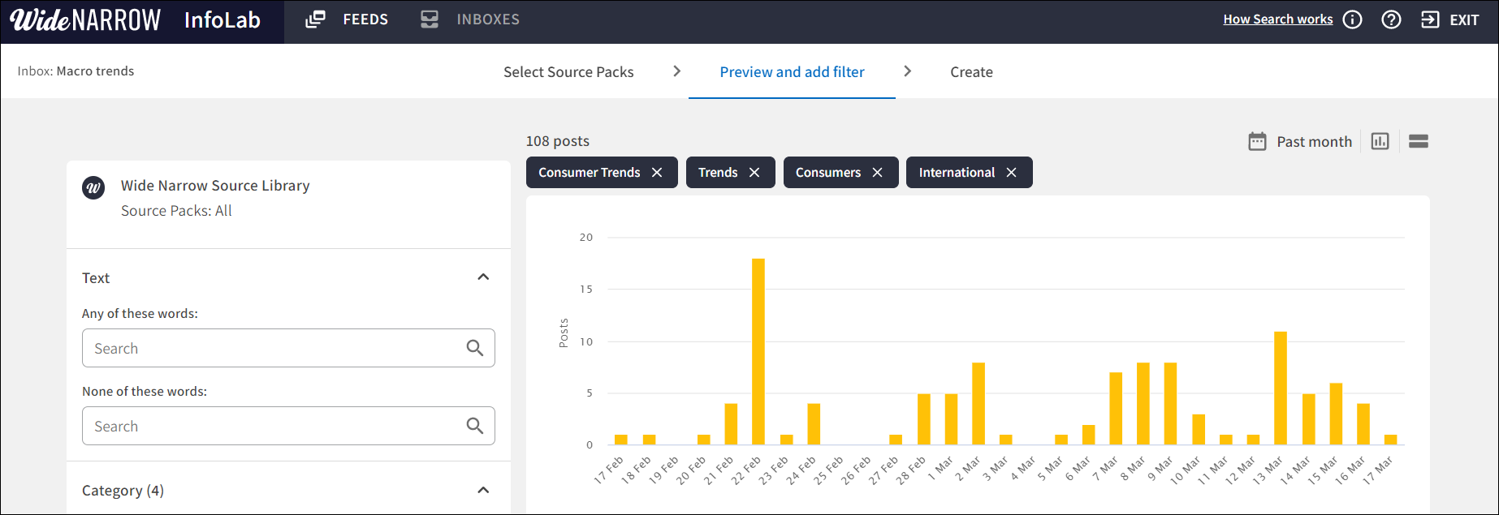Viewport: 1499px width, 515px height.
Task: Proceed to the Create step
Action: pyautogui.click(x=971, y=72)
